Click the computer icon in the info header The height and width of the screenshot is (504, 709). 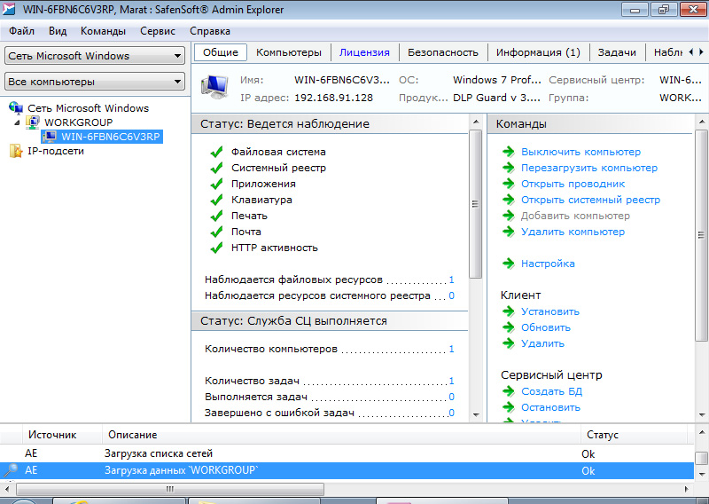point(214,87)
